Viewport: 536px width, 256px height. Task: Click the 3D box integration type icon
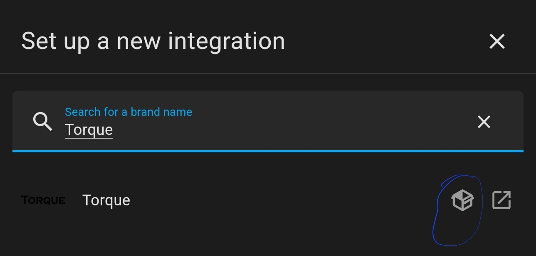point(462,200)
